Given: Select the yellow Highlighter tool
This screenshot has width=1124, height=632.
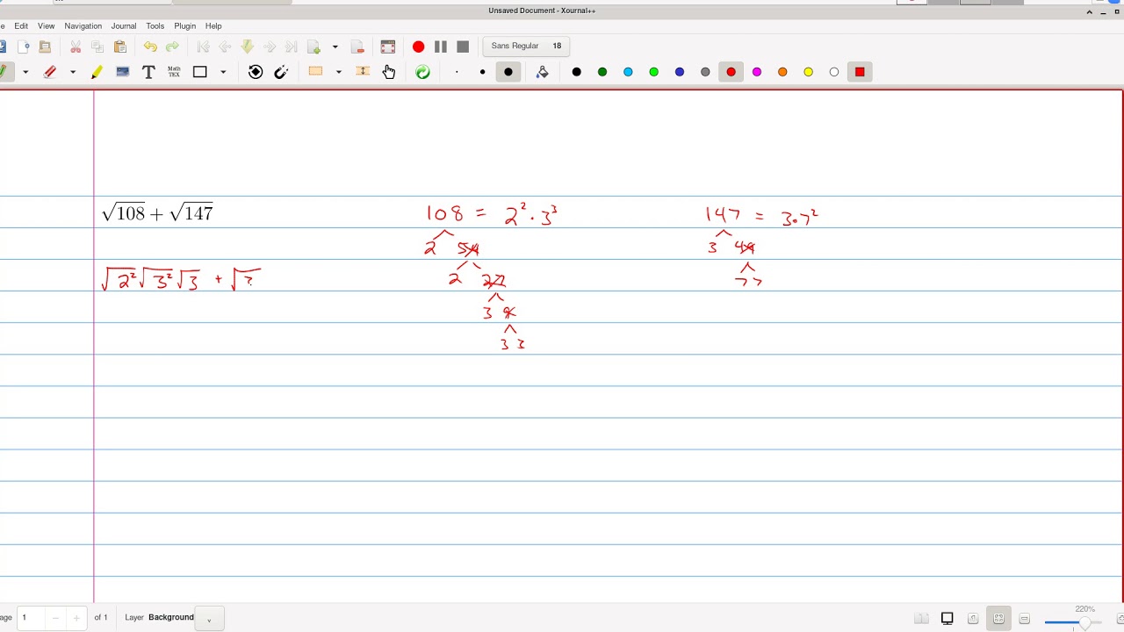Looking at the screenshot, I should [x=97, y=72].
